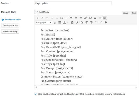Click the Subject field containing Page Updated

pos(73,3)
